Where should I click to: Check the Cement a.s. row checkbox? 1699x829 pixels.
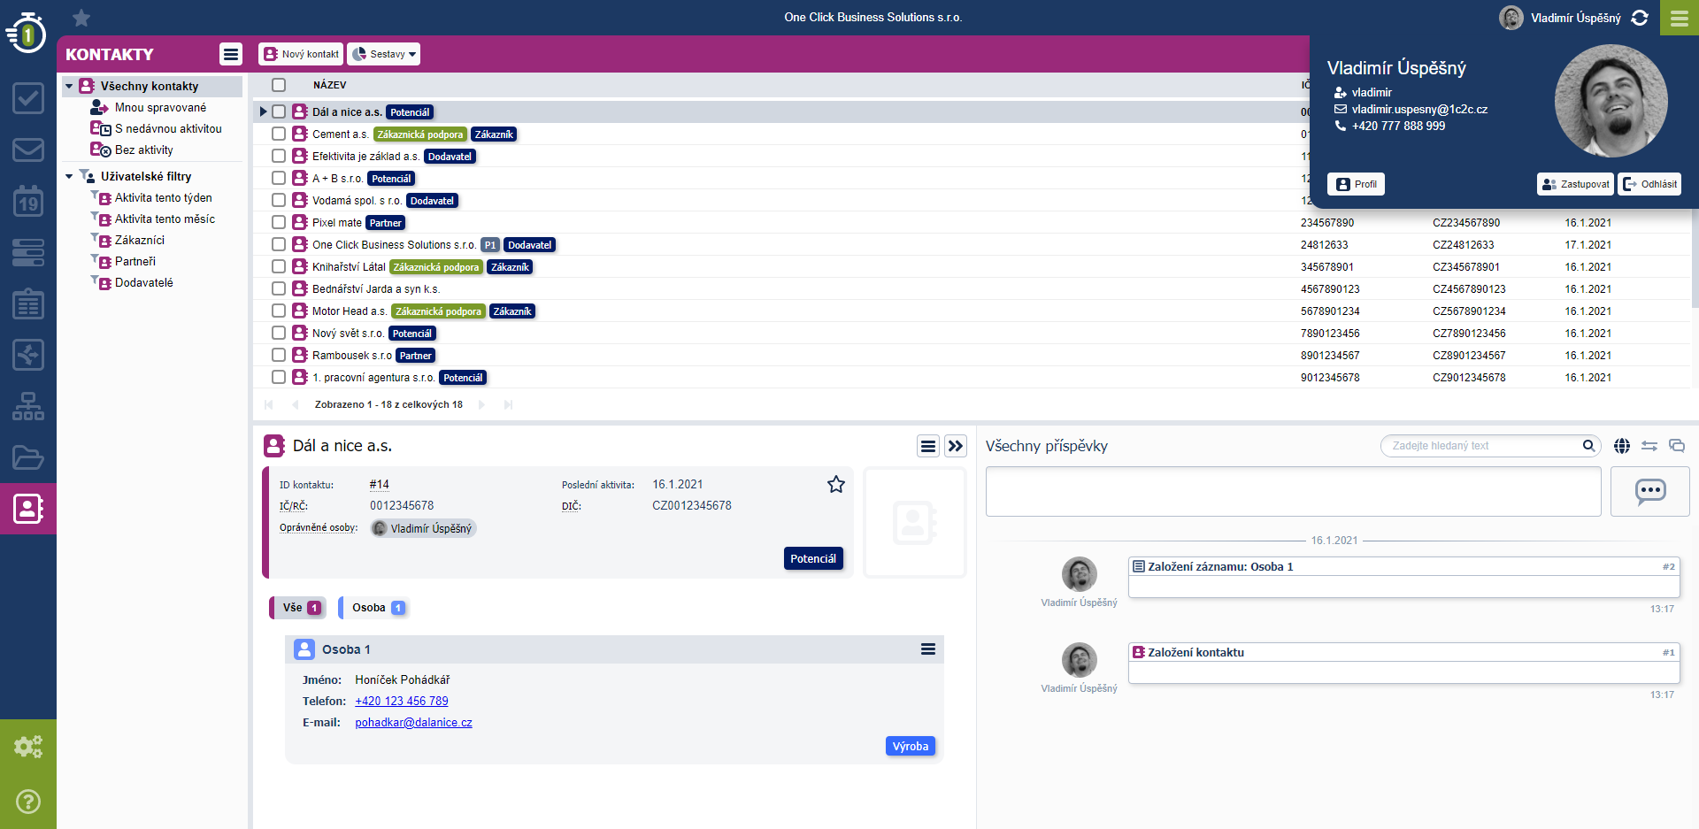(x=279, y=134)
